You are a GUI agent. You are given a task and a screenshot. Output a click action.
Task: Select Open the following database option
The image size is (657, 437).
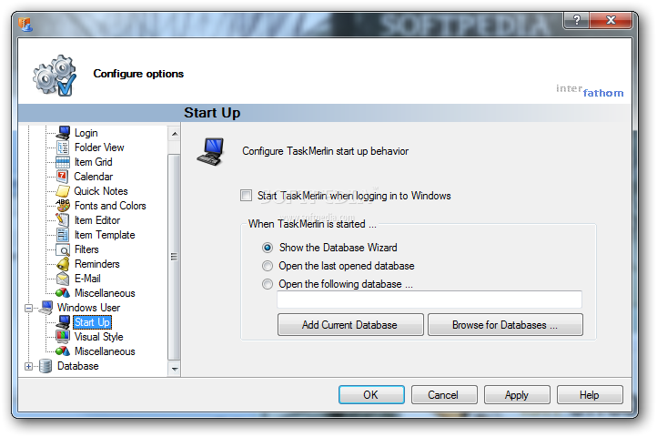coord(268,284)
